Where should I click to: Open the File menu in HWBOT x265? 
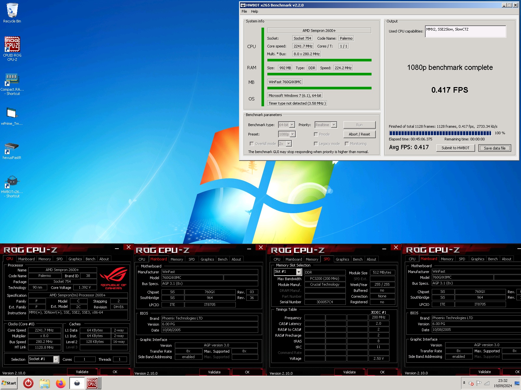(244, 11)
